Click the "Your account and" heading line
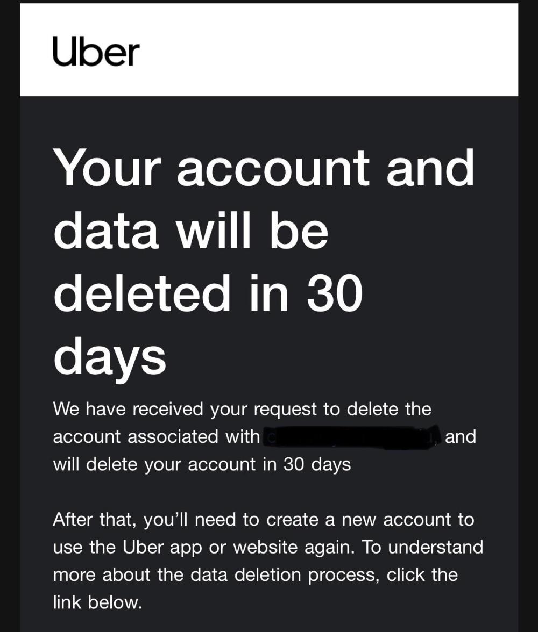 264,167
